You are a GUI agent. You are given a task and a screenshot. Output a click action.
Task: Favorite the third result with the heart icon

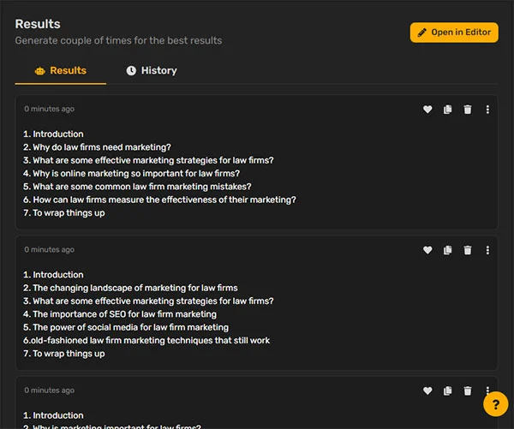[x=427, y=390]
